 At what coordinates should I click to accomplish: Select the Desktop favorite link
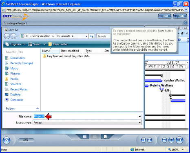pyautogui.click(x=15, y=94)
